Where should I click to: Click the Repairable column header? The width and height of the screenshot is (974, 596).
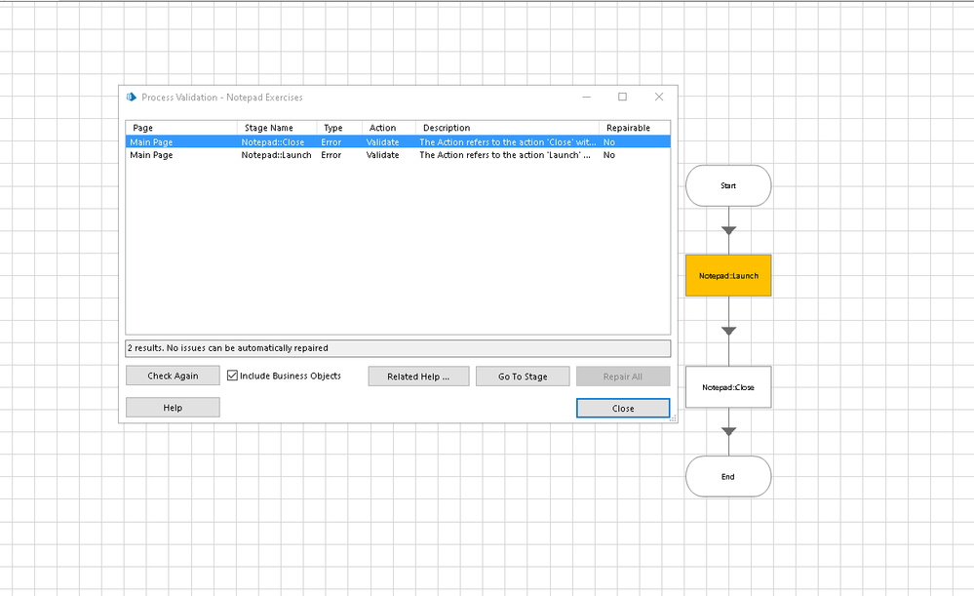click(632, 128)
